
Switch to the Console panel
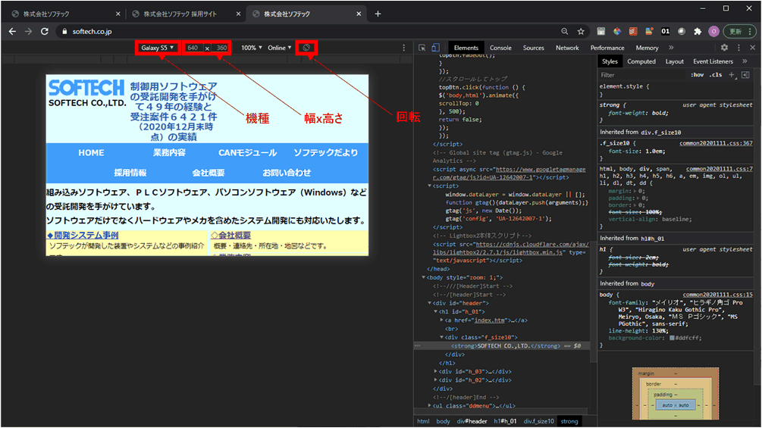point(500,48)
